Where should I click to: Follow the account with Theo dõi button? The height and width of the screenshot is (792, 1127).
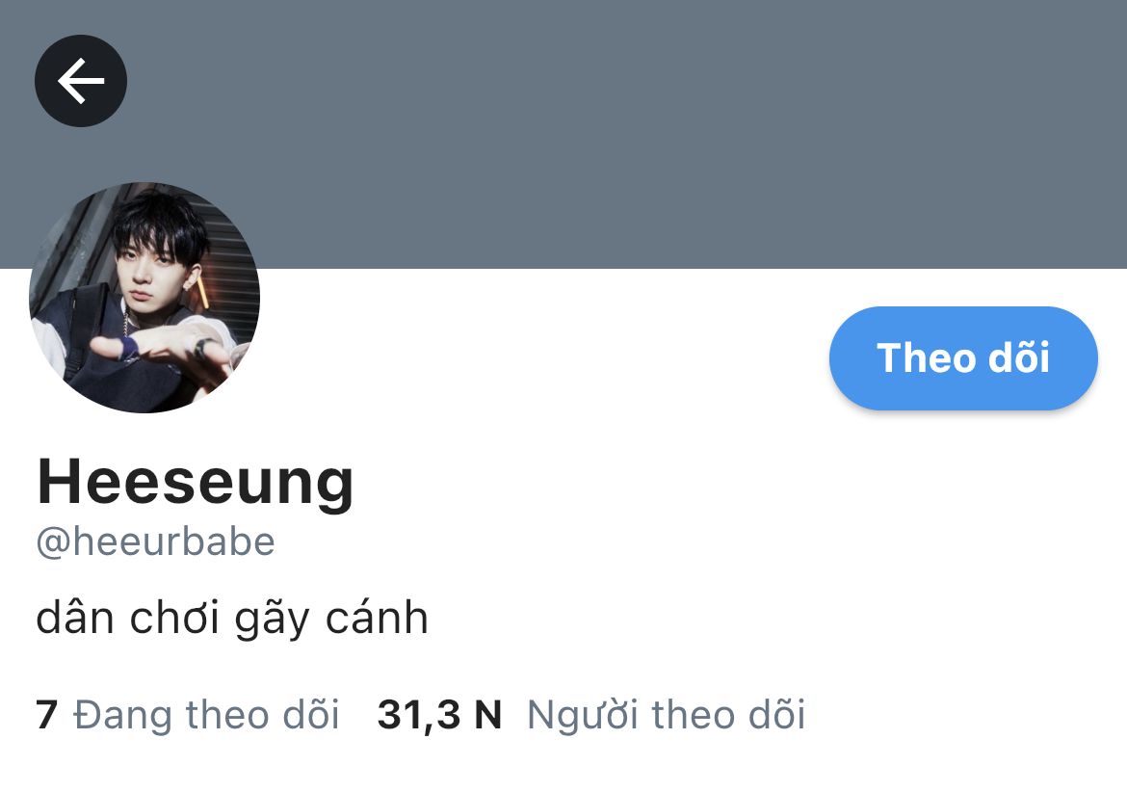click(x=963, y=357)
